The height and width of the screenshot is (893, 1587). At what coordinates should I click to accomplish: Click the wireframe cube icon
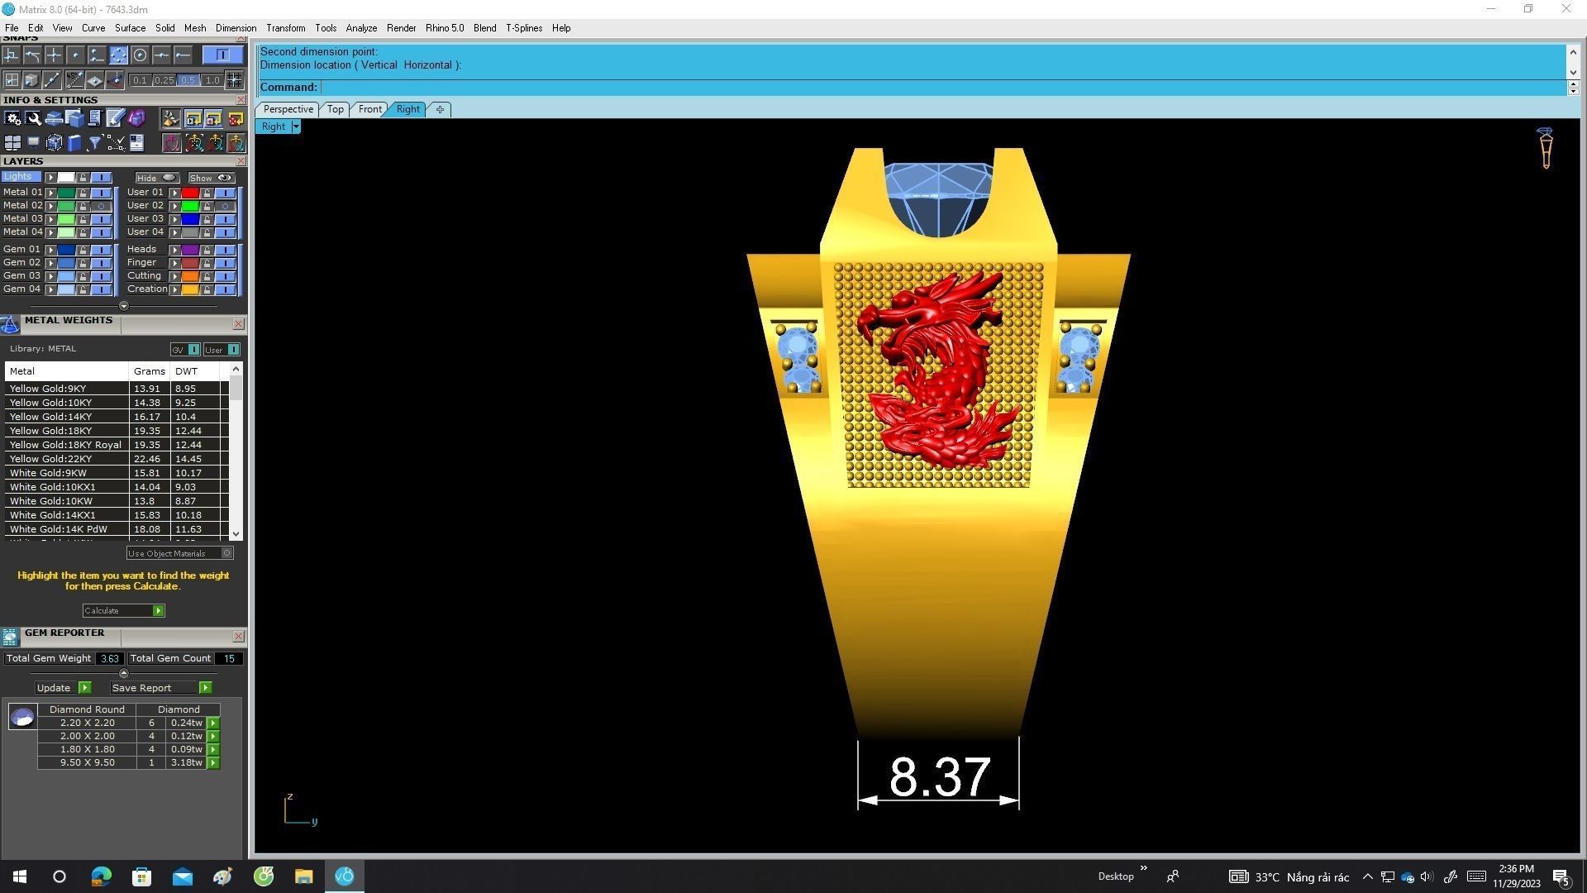point(54,143)
